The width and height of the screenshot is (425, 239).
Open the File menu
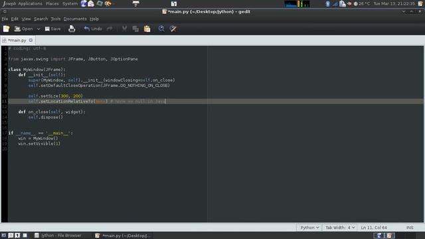(5, 19)
